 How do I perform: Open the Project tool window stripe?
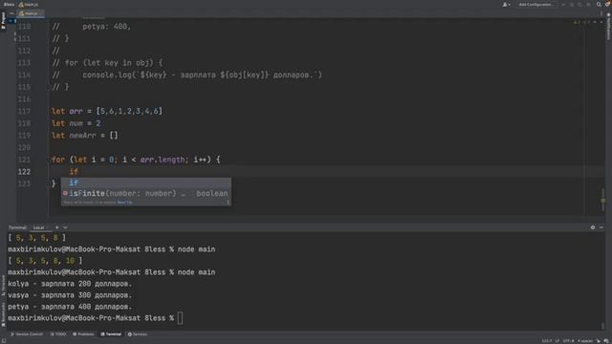(3, 20)
